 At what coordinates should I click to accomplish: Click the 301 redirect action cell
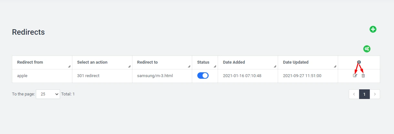tap(88, 76)
